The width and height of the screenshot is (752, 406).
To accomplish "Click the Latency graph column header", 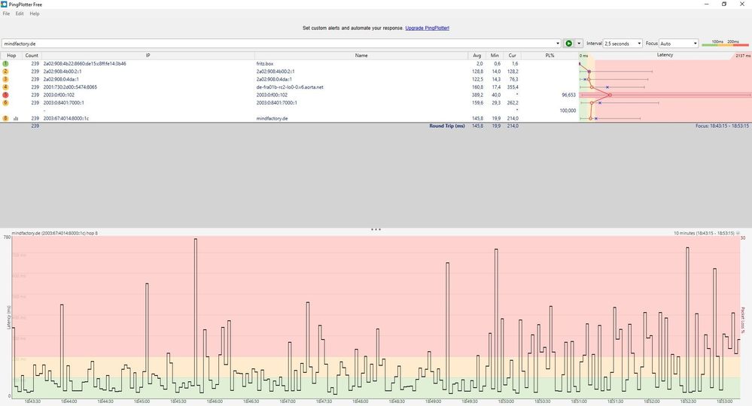I will [665, 55].
